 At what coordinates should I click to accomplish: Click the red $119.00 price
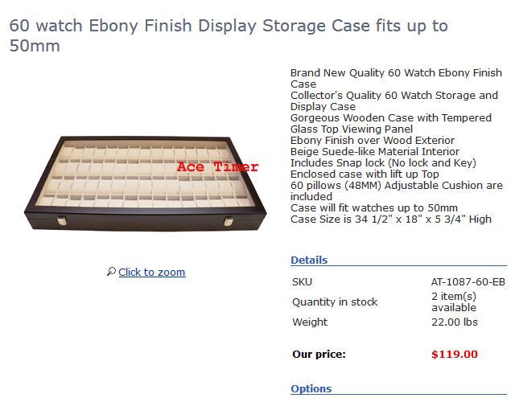click(454, 354)
